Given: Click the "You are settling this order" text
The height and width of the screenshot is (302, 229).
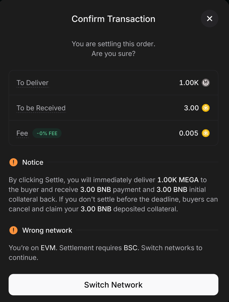Looking at the screenshot, I should coord(113,44).
